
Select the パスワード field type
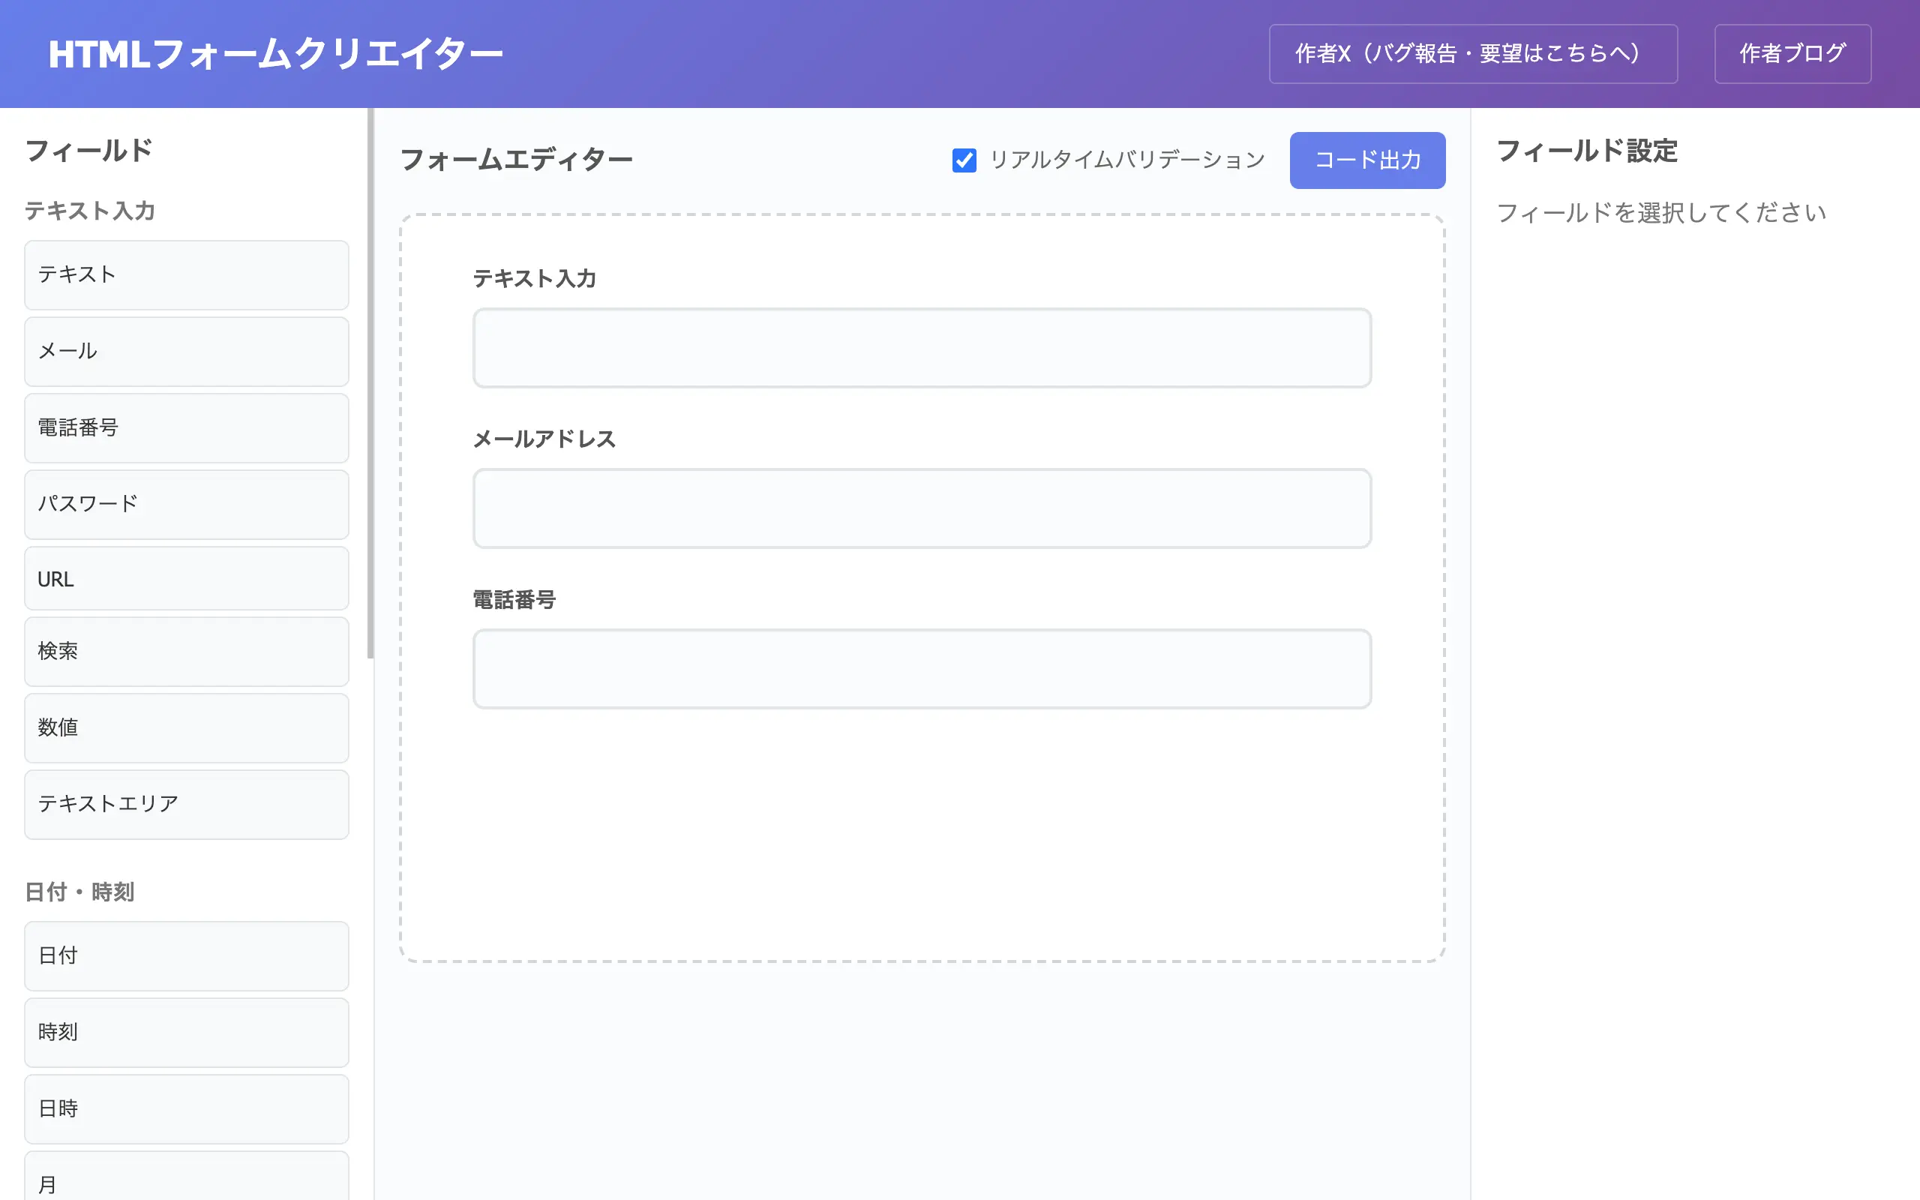pyautogui.click(x=187, y=504)
